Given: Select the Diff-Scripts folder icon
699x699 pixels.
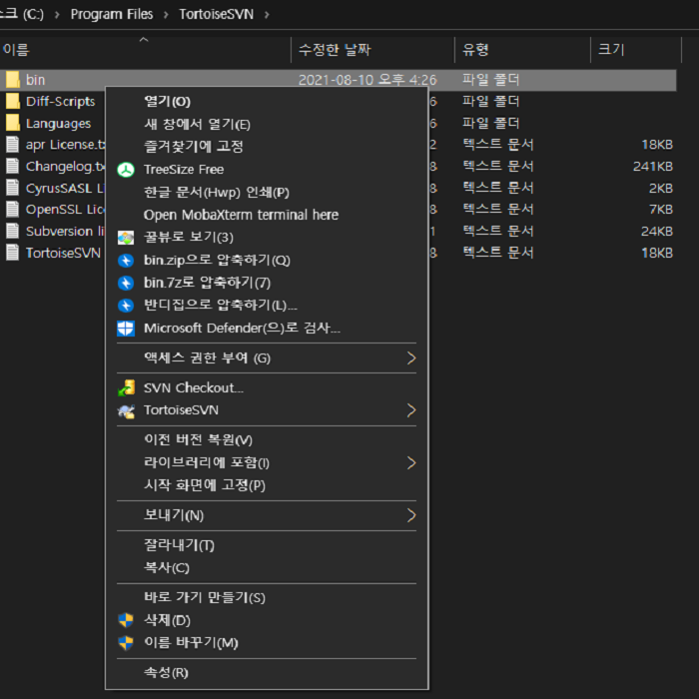Looking at the screenshot, I should tap(13, 101).
